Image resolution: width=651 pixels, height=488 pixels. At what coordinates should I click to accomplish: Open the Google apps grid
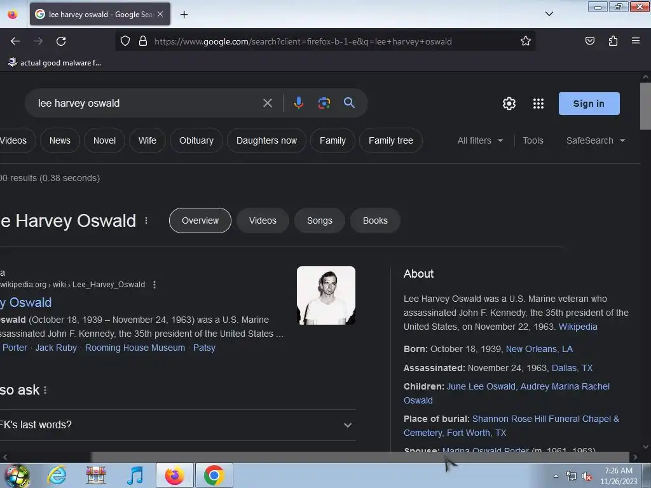(x=538, y=104)
